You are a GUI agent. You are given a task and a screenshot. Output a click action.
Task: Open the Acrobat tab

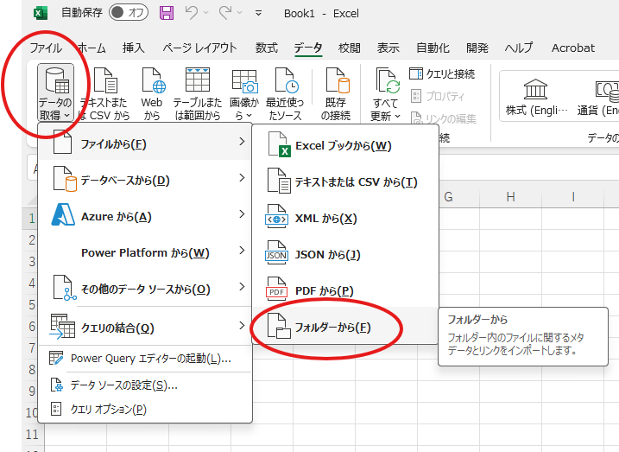573,48
